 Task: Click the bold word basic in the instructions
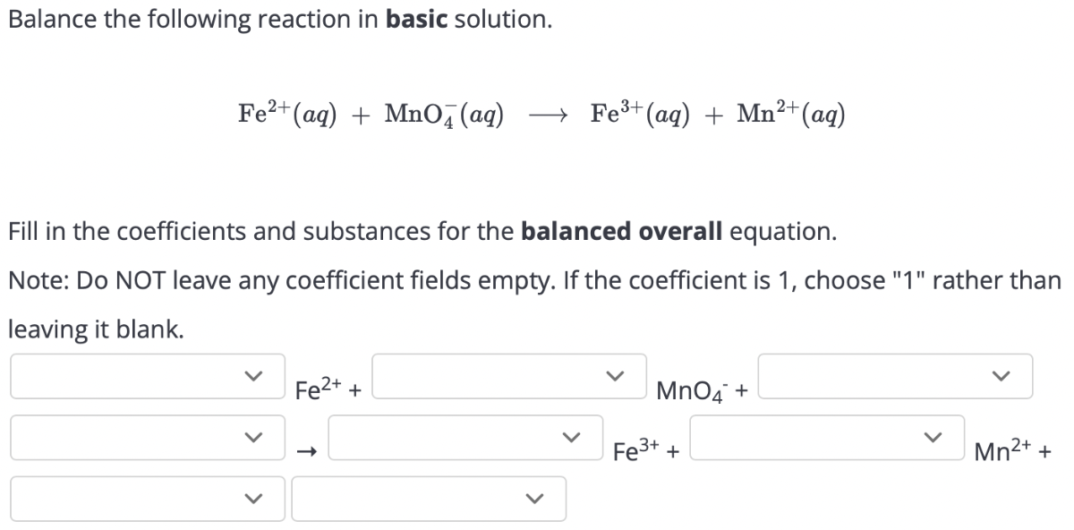point(414,19)
